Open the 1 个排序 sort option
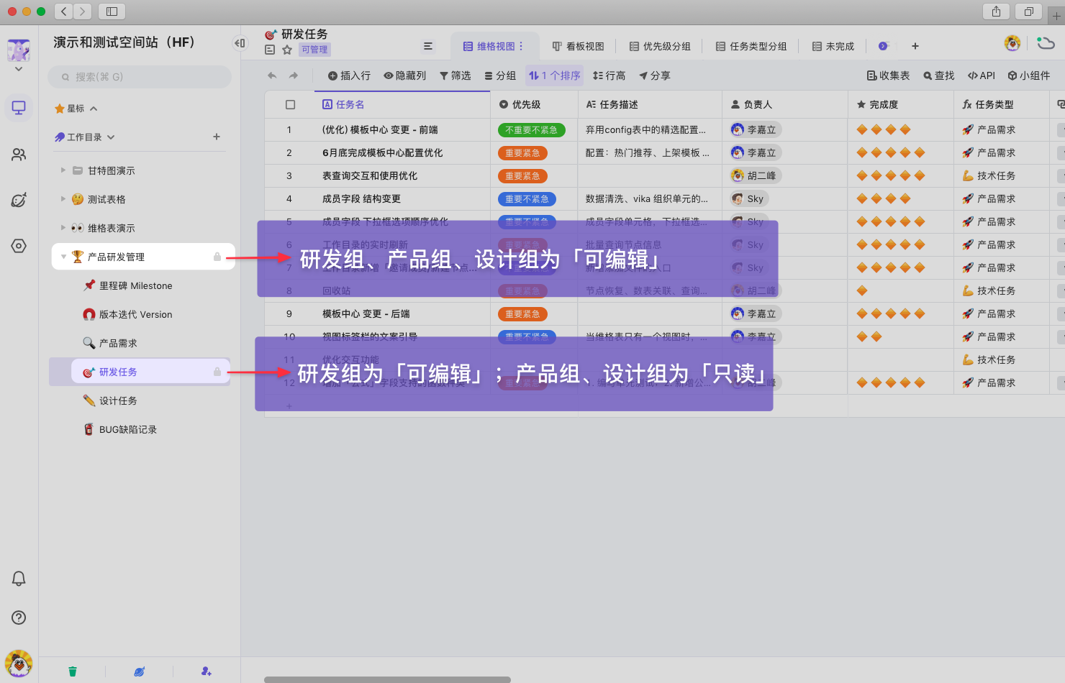 [555, 75]
